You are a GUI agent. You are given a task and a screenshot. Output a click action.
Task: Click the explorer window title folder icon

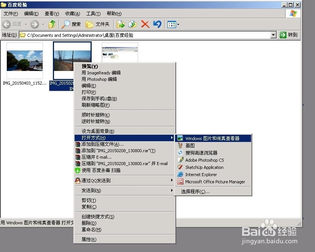(3, 5)
